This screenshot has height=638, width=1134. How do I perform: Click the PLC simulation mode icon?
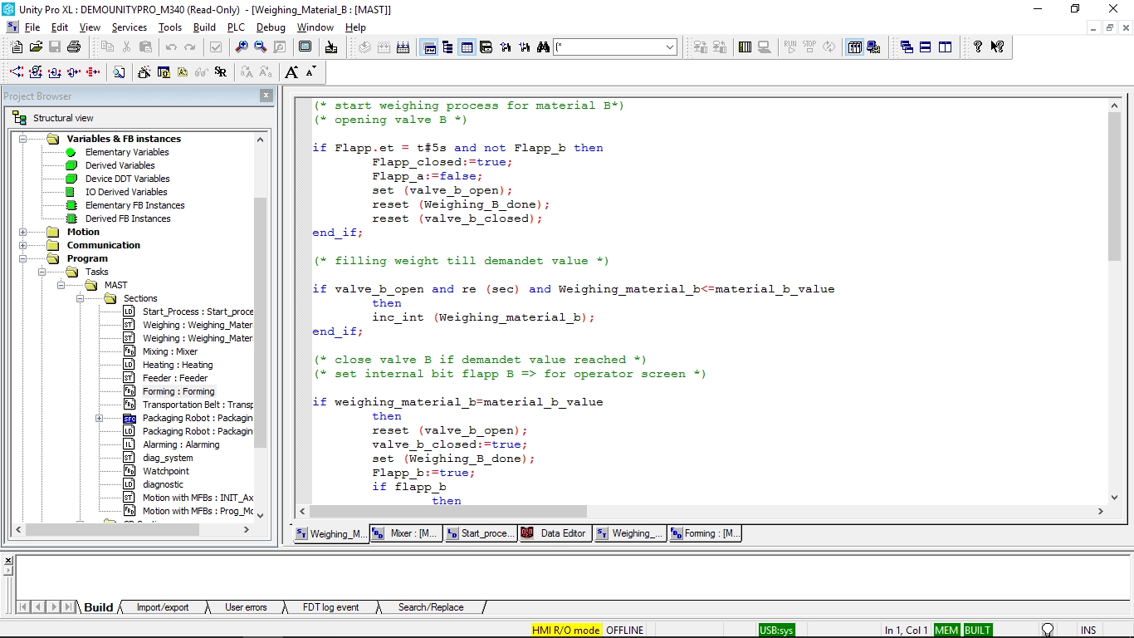pyautogui.click(x=873, y=47)
